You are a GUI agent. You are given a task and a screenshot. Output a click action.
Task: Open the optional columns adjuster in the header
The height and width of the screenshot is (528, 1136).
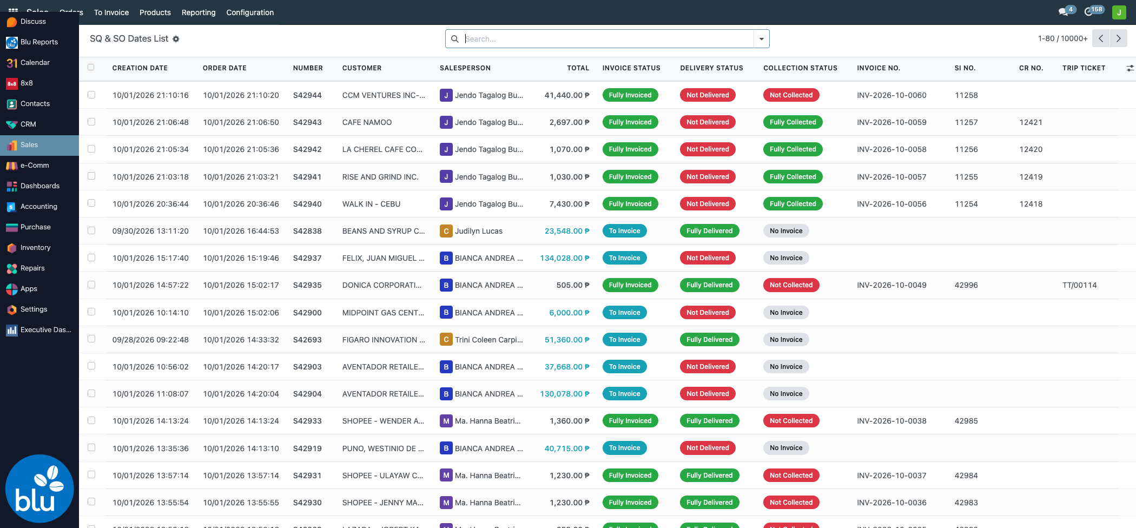[x=1130, y=68]
